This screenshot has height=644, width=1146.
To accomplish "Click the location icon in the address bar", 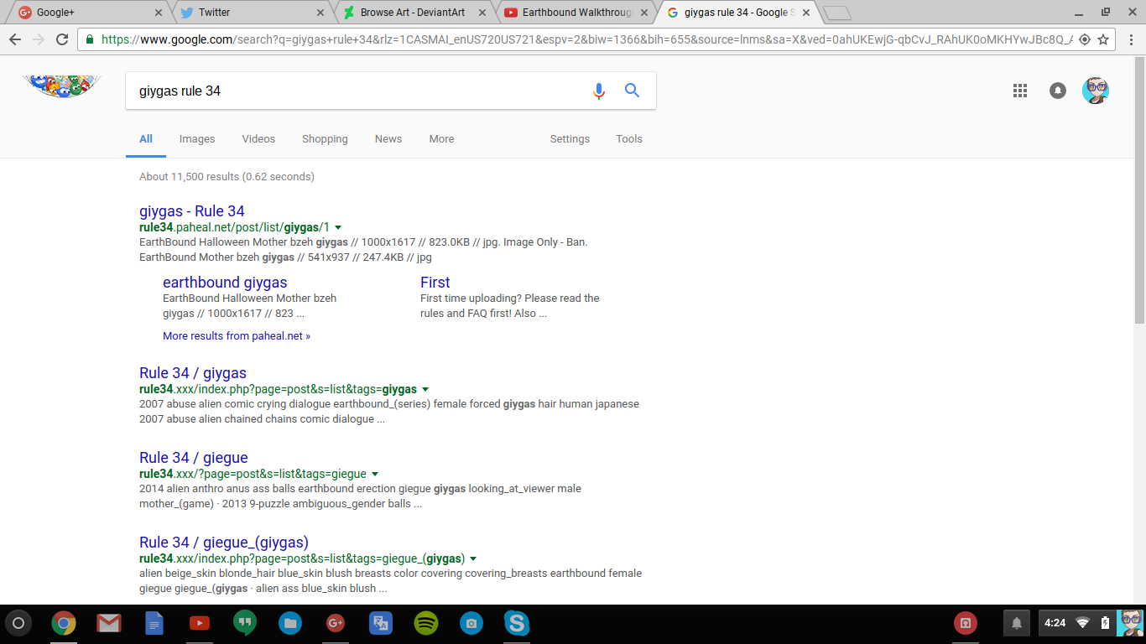I will pos(1084,39).
